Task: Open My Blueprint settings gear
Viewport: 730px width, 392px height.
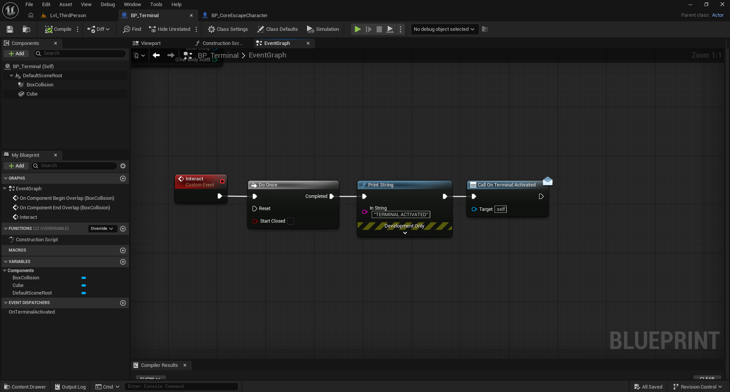Action: pyautogui.click(x=123, y=166)
